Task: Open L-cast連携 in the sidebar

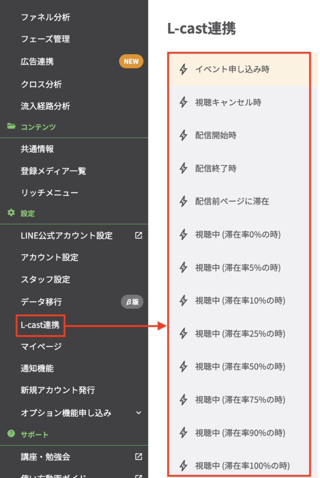Action: click(40, 325)
